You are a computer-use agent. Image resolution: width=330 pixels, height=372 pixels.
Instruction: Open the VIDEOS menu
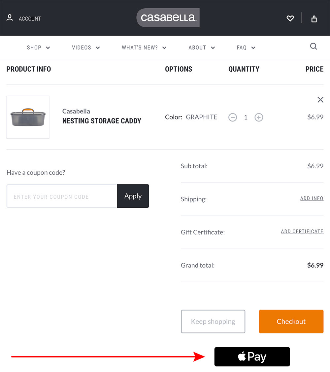click(82, 48)
